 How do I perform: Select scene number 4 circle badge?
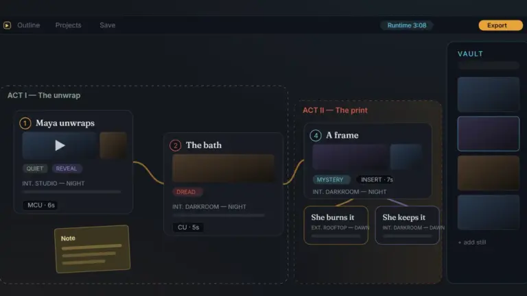point(315,136)
